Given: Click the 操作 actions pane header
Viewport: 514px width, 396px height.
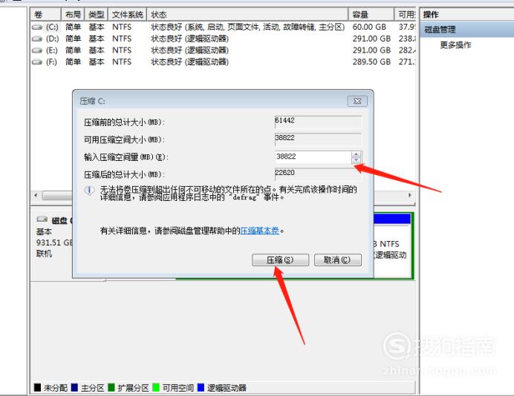Looking at the screenshot, I should [431, 14].
